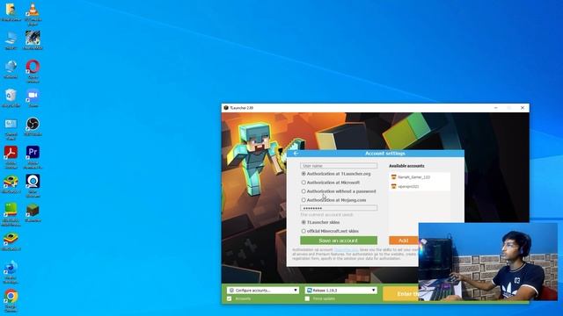
Task: Open the anime wallpaper image shortcut on desktop
Action: pos(33,40)
